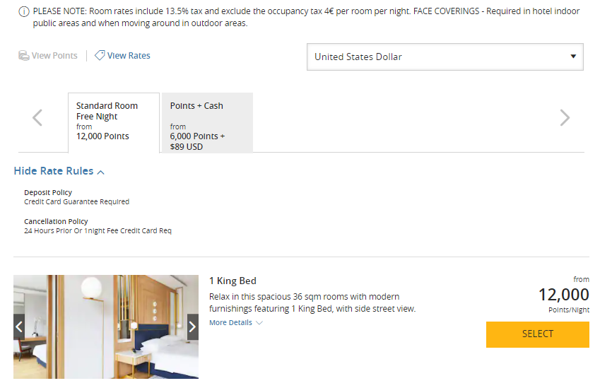Show next room photo

point(192,327)
